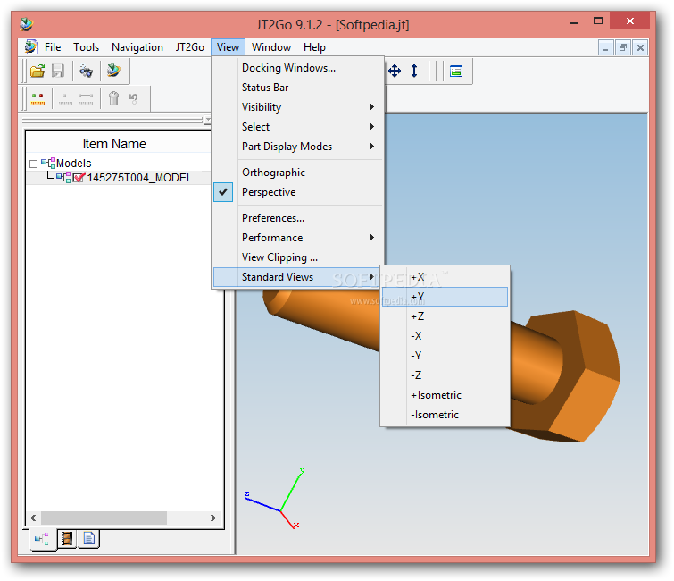Click the application icon in the title bar
This screenshot has width=674, height=581.
(26, 24)
